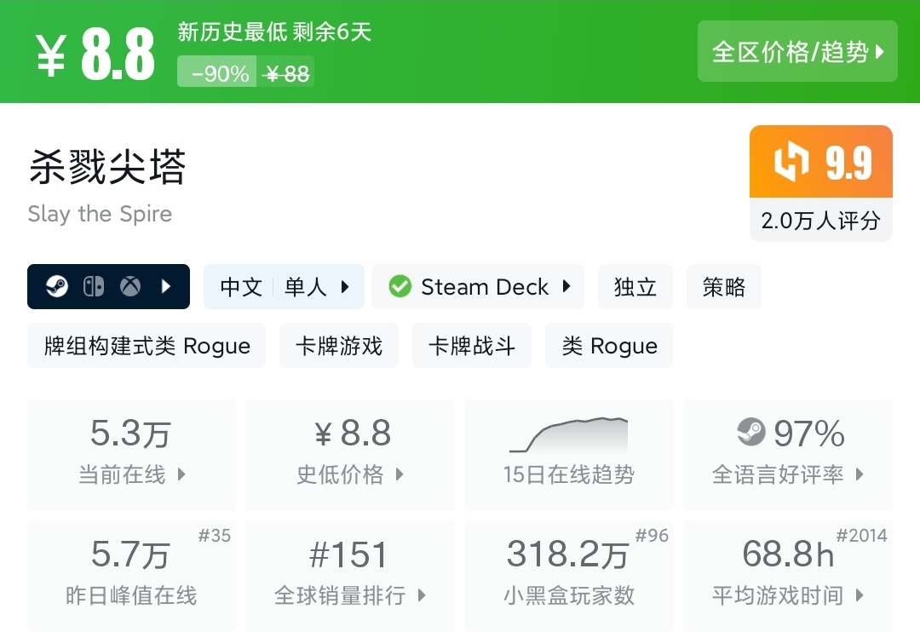The width and height of the screenshot is (920, 632).
Task: Click the Heybox logo in rating badge
Action: coord(791,163)
